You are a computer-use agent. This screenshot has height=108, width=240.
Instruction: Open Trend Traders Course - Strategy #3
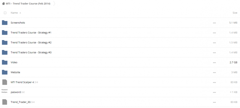click(31, 52)
